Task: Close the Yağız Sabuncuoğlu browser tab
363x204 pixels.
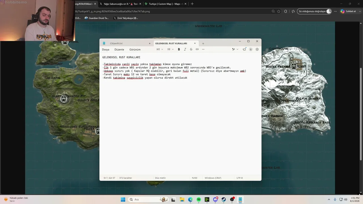Action: point(140,4)
